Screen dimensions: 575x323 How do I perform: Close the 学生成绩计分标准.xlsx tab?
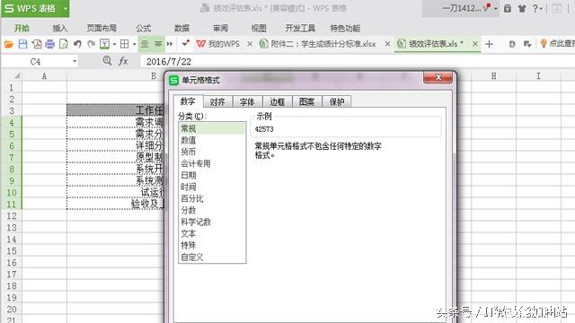click(387, 44)
